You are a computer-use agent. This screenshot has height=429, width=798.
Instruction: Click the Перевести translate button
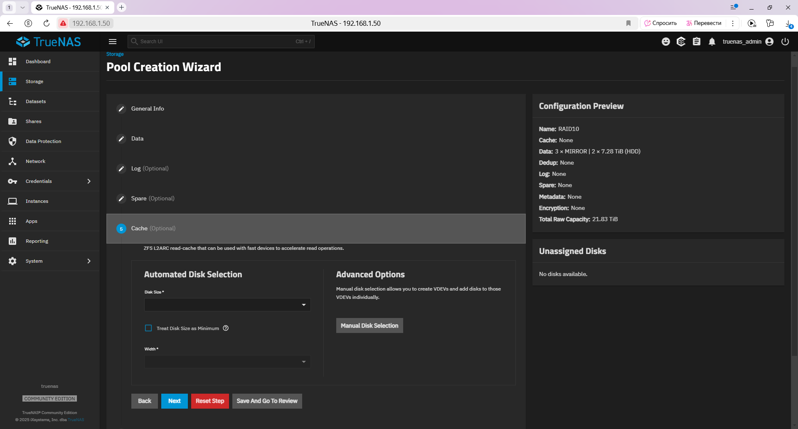(x=704, y=23)
